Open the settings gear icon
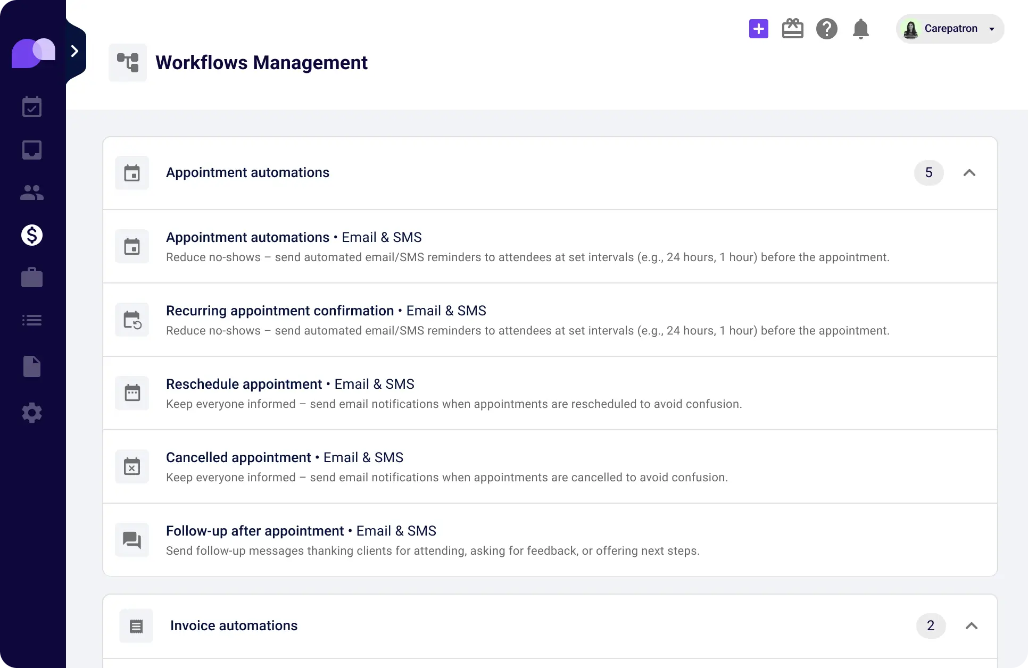1028x668 pixels. (32, 413)
